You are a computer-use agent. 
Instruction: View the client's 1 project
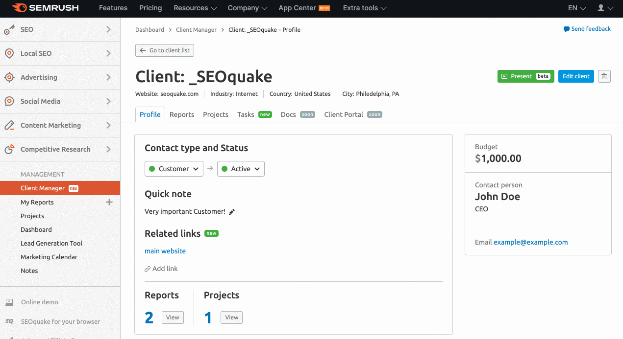point(231,317)
